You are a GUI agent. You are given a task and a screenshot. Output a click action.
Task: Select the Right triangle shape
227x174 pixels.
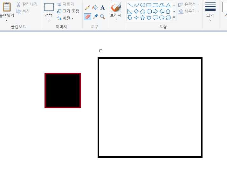click(130, 11)
